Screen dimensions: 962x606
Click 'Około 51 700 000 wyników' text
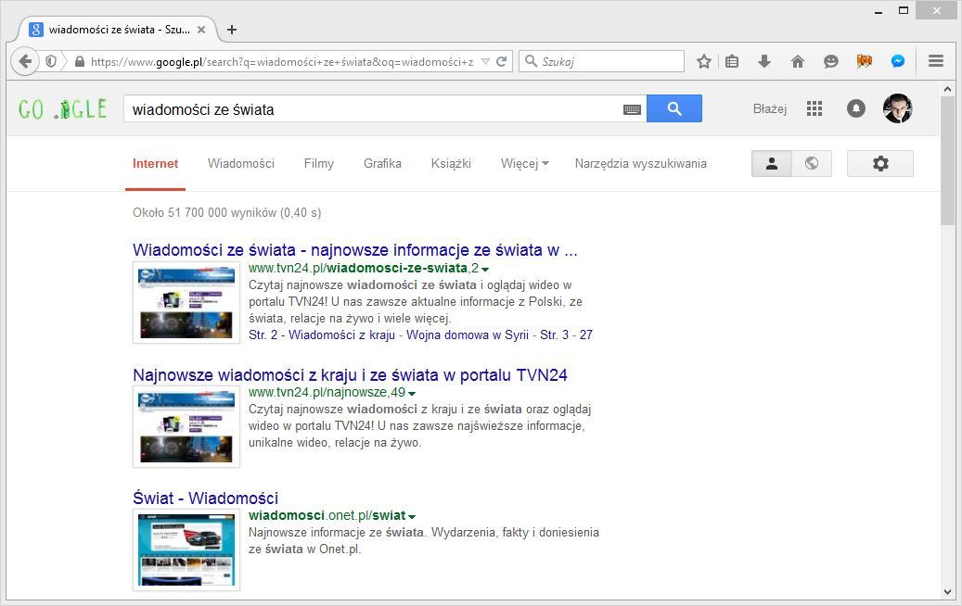[x=227, y=212]
